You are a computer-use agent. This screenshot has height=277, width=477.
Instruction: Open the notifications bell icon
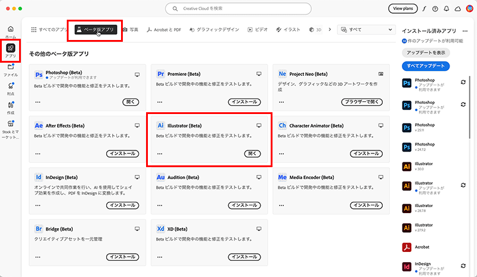coord(447,9)
